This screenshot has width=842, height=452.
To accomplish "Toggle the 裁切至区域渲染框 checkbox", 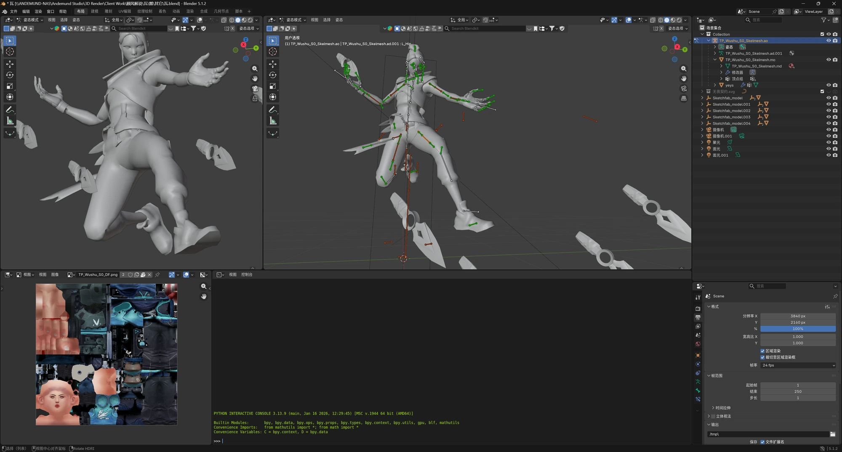I will tap(762, 357).
